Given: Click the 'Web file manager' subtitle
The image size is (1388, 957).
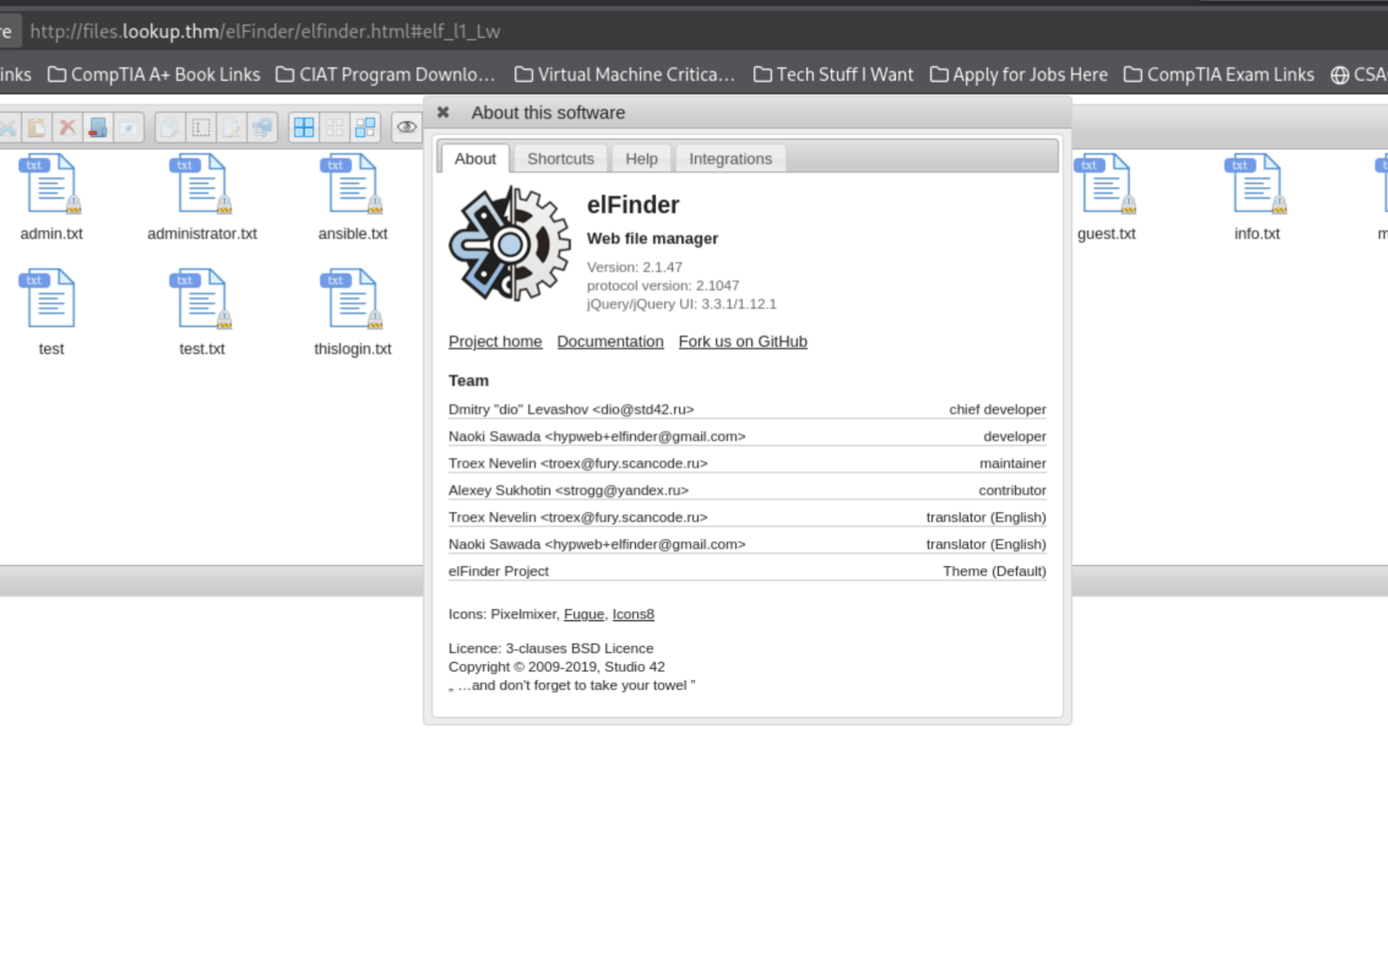Looking at the screenshot, I should 652,239.
